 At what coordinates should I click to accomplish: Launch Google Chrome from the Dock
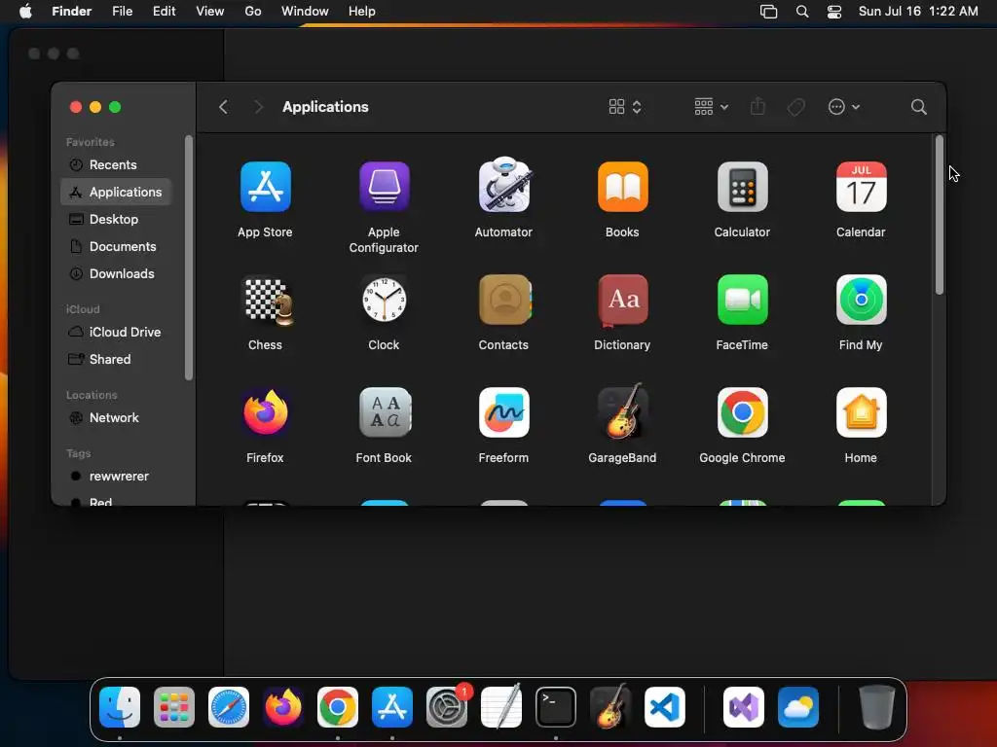coord(338,707)
